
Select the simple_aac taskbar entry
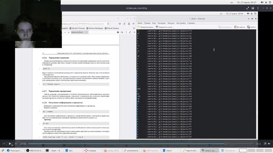[x=209, y=150]
